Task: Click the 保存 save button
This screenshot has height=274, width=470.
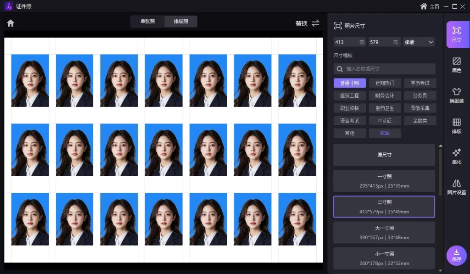Action: point(456,255)
